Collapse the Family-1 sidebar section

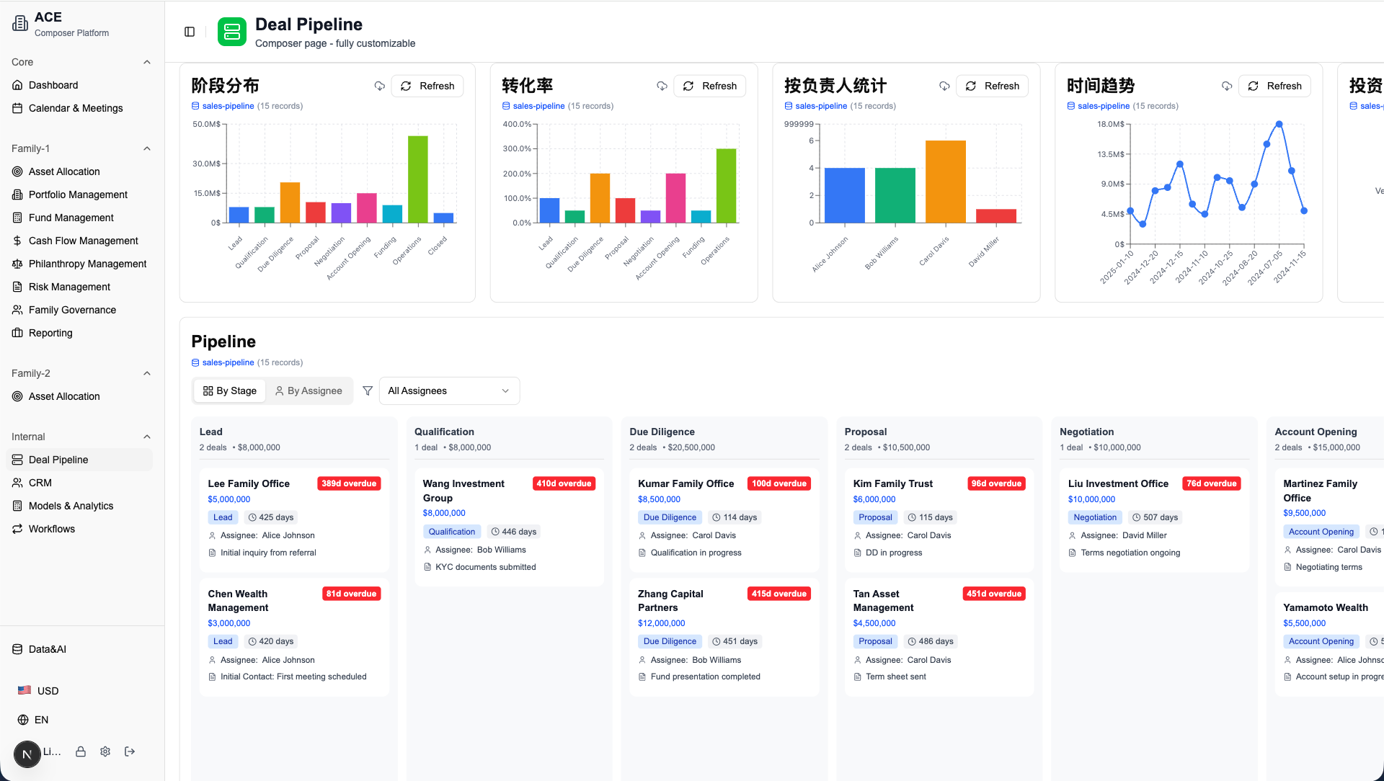point(147,148)
